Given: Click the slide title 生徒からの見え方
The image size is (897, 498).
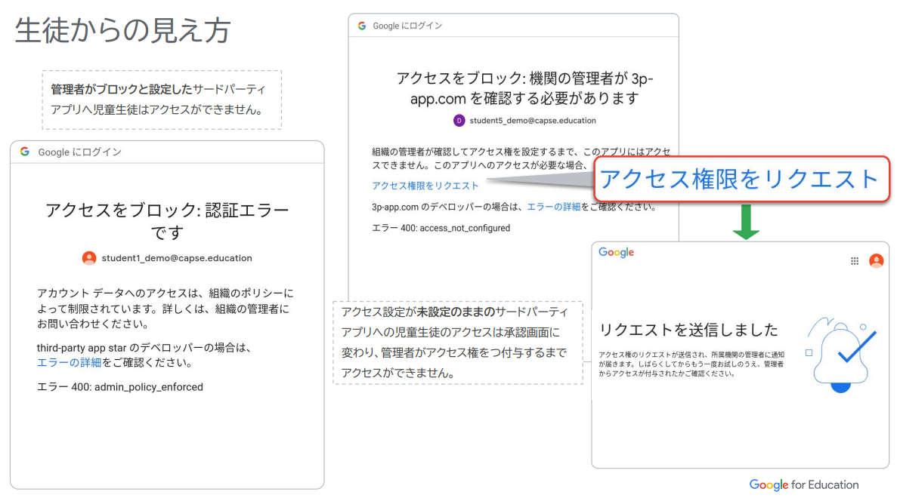Looking at the screenshot, I should [x=122, y=29].
